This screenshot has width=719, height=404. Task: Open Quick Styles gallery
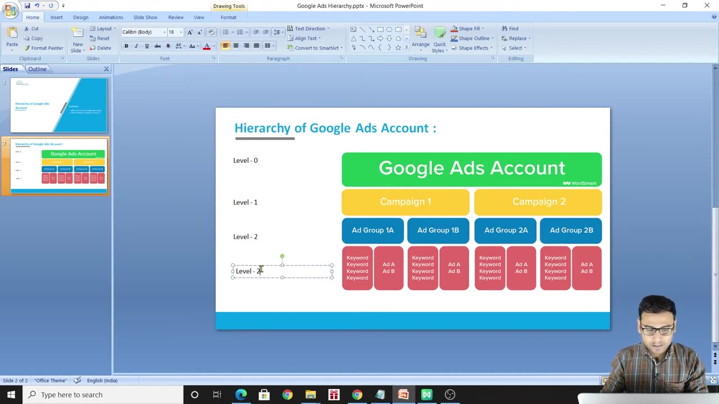[439, 39]
